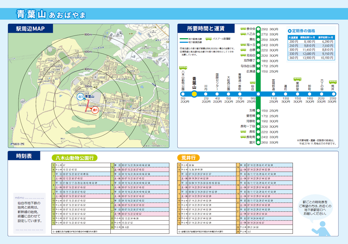Click the bus icon above 荒井
The image size is (348, 244).
[x=333, y=82]
